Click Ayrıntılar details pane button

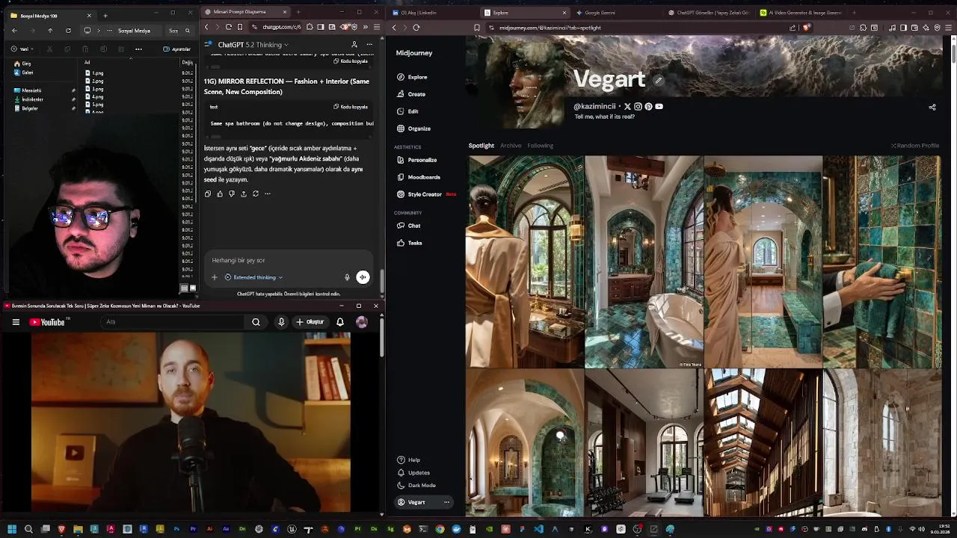point(177,49)
